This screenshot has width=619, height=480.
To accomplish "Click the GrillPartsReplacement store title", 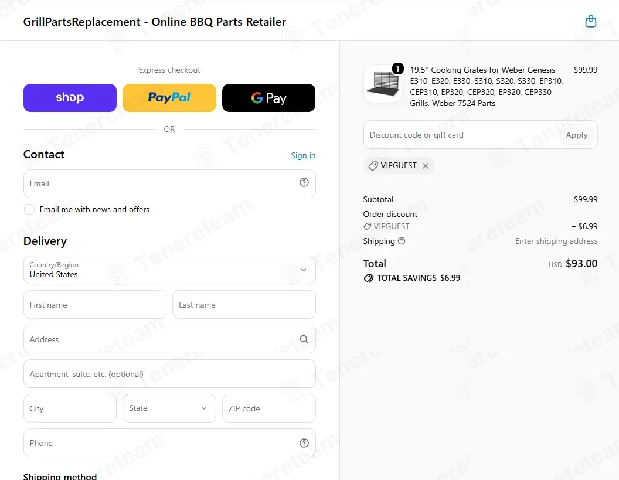I will [154, 22].
